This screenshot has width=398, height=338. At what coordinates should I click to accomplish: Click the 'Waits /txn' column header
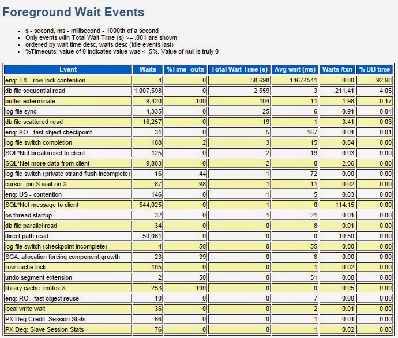[337, 70]
